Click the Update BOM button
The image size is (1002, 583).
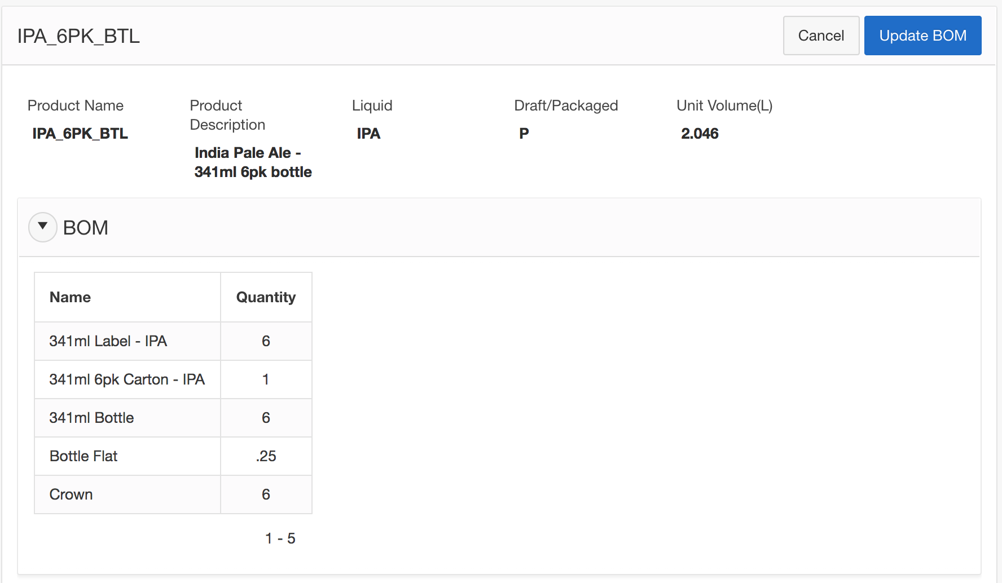[922, 36]
